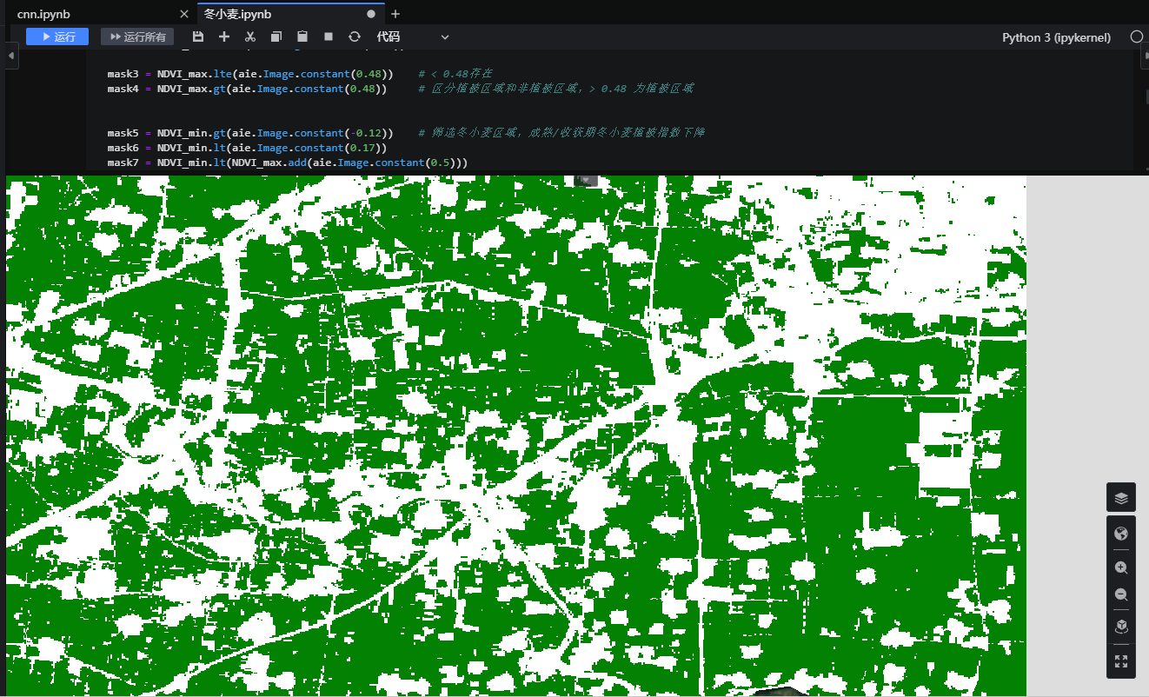Open the map layers panel

(1121, 498)
